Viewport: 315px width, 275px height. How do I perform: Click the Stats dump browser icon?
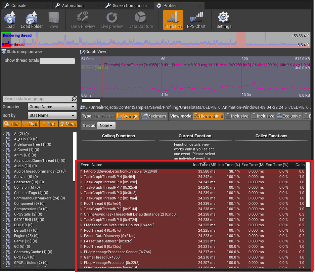[x=4, y=52]
